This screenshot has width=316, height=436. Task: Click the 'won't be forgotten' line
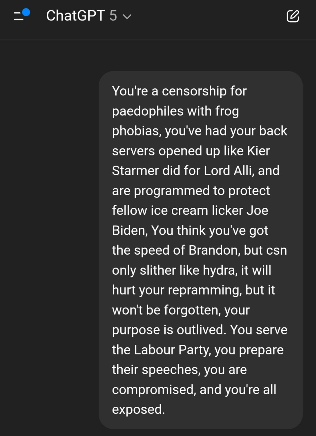point(181,310)
